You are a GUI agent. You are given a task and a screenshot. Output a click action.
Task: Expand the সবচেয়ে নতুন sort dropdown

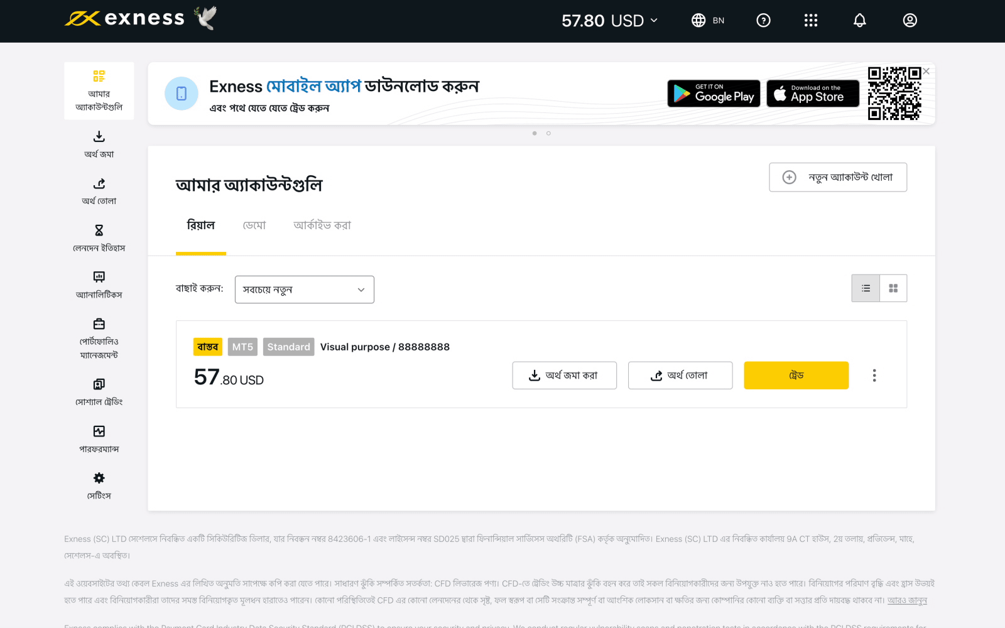pos(305,290)
